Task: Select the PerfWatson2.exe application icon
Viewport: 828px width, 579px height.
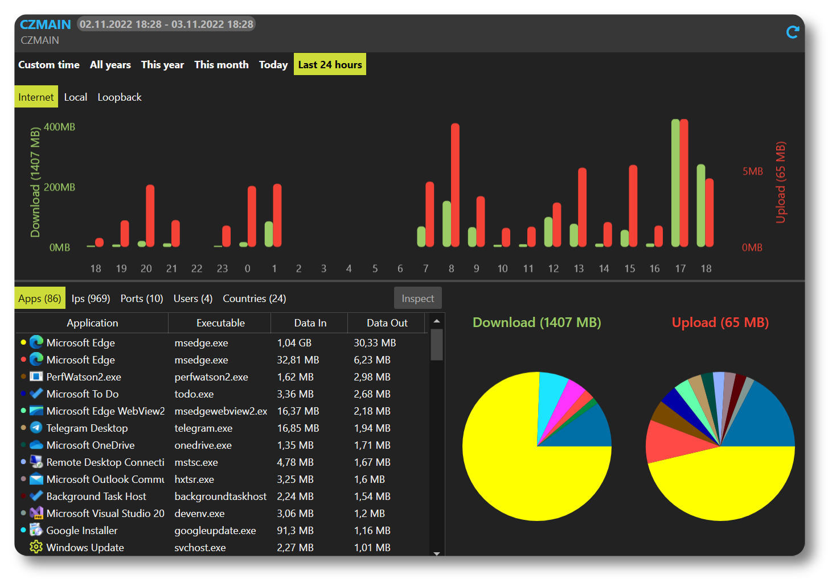Action: click(36, 377)
